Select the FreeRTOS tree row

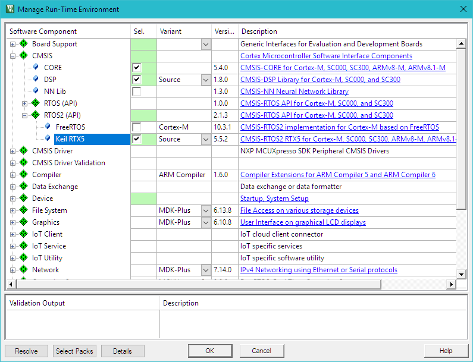pos(70,127)
